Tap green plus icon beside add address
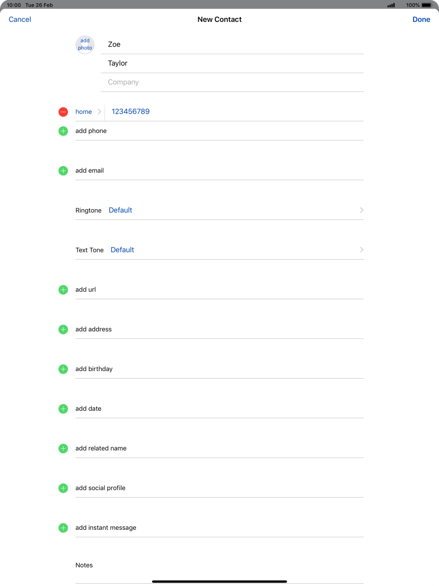 pos(63,330)
